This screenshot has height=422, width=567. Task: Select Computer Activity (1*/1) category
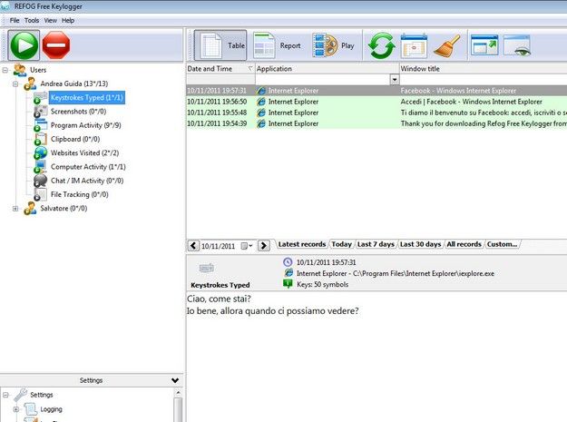(88, 167)
